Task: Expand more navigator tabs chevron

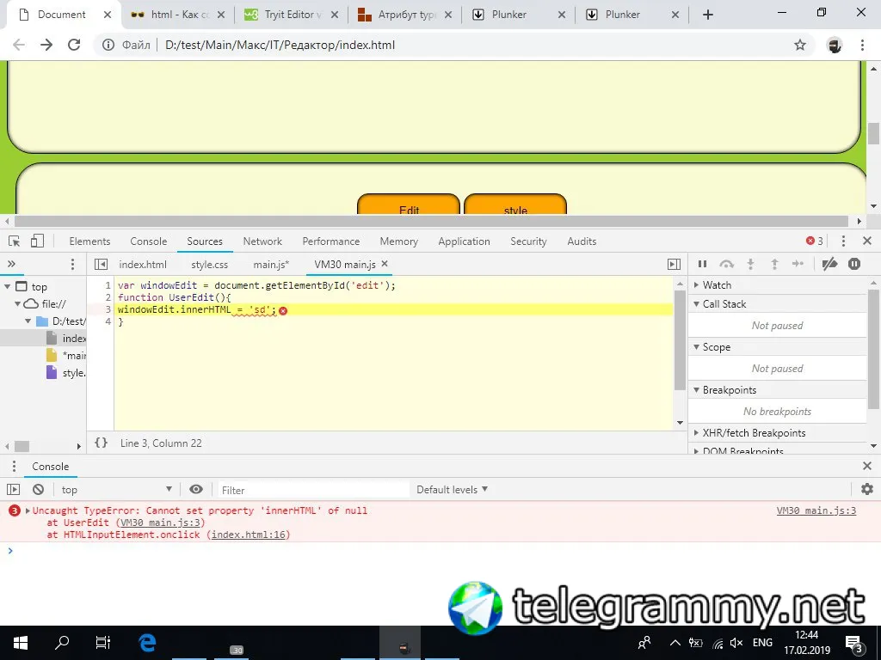Action: coord(11,265)
